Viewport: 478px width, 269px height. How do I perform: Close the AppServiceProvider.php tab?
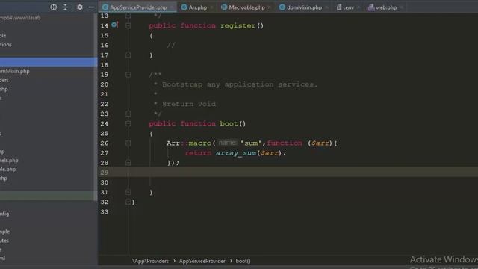point(173,7)
